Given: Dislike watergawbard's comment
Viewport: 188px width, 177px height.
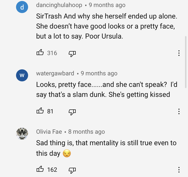Looking at the screenshot, I should point(72,112).
